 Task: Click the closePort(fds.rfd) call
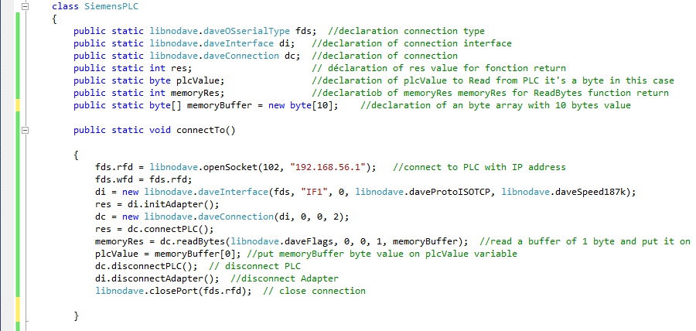point(198,292)
